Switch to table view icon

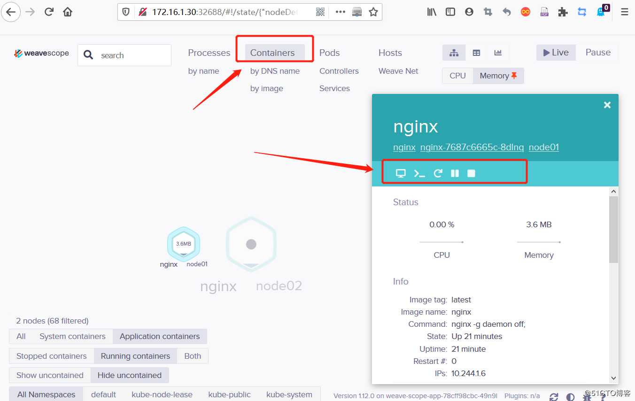(476, 53)
